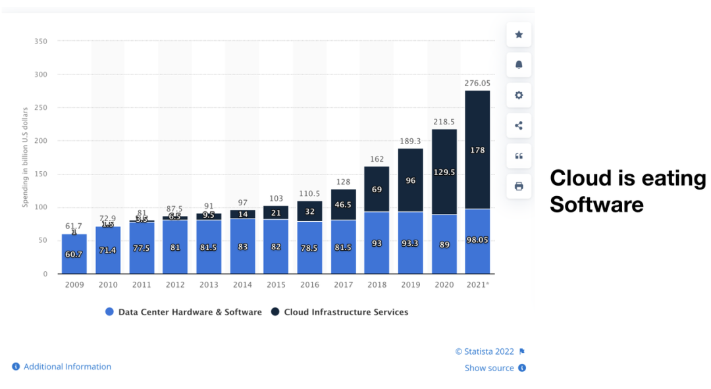Viewport: 711px width, 389px height.
Task: Click the share icon button
Action: [x=519, y=126]
